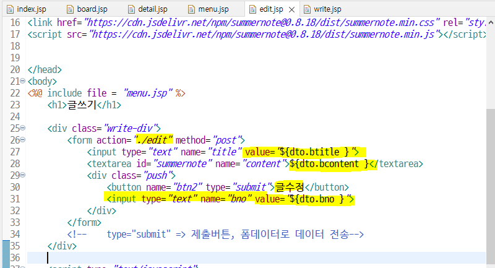Click the edit.jsp file icon

(x=252, y=9)
